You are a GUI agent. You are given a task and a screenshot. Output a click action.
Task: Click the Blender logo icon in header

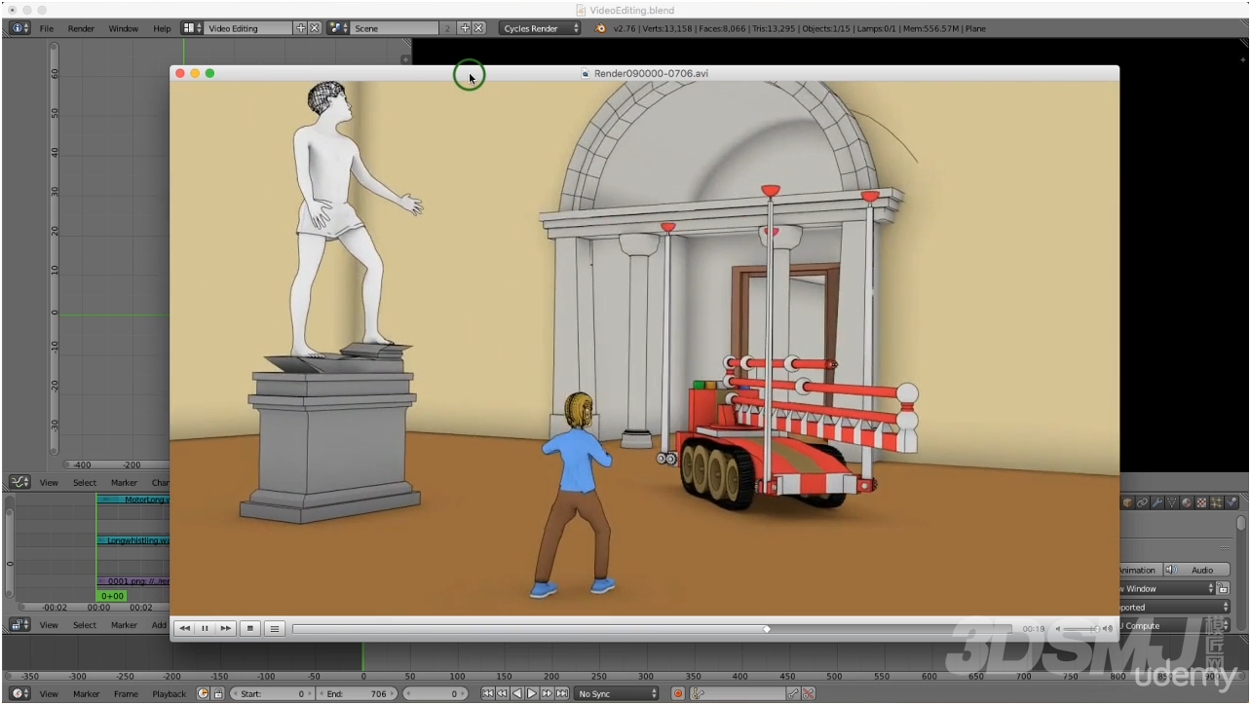point(600,28)
